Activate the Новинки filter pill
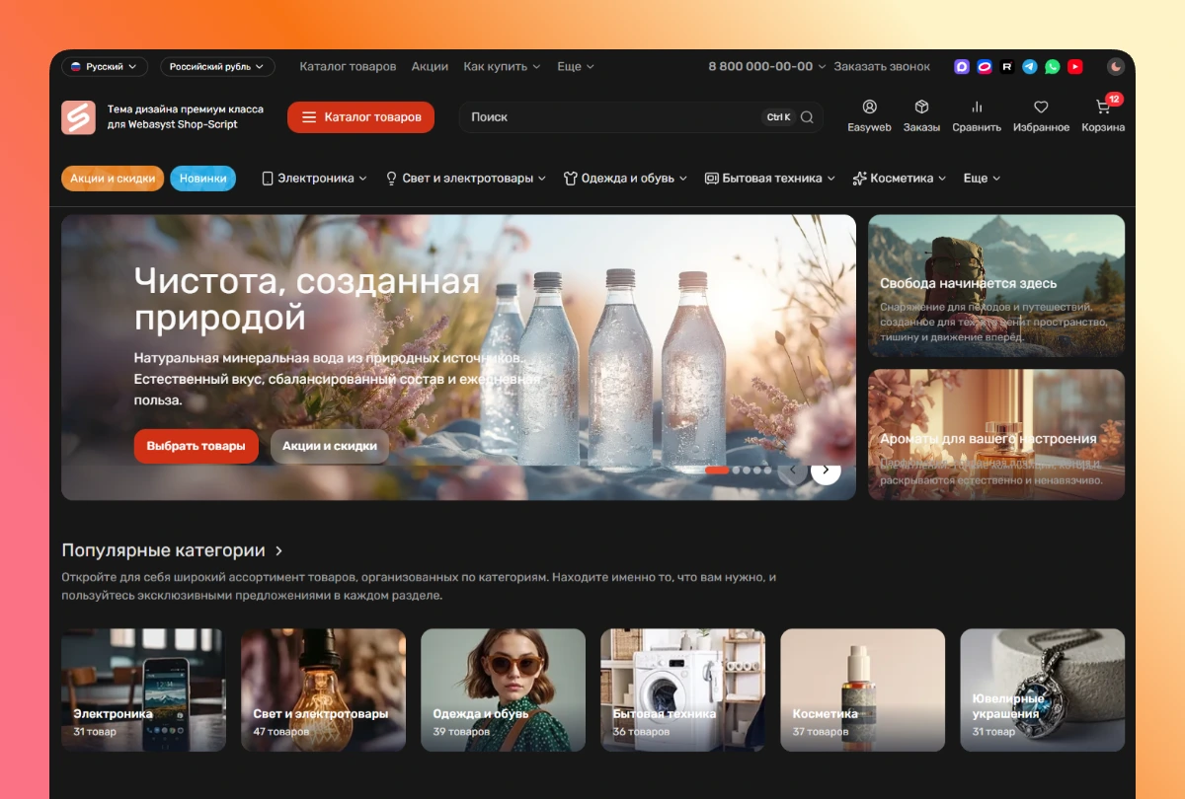This screenshot has width=1185, height=799. [x=202, y=179]
